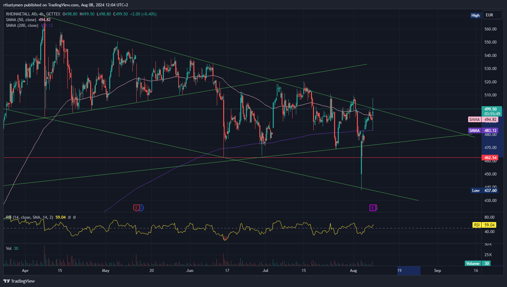507x287 pixels.
Task: Click the High price marker label
Action: click(475, 15)
